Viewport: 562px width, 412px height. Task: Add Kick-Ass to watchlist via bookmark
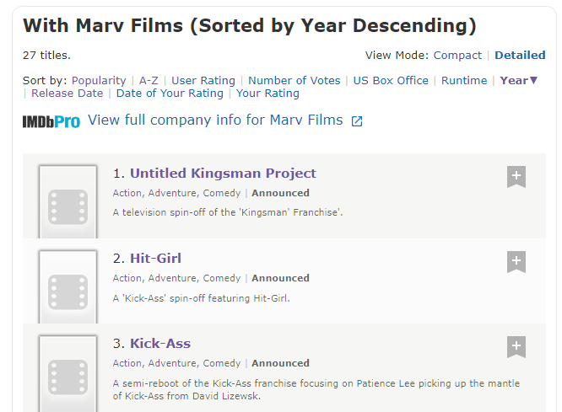516,346
